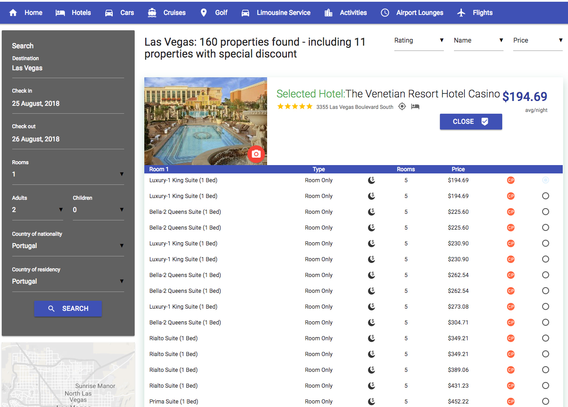Click the Price column header in the room table
The image size is (568, 407).
point(458,169)
